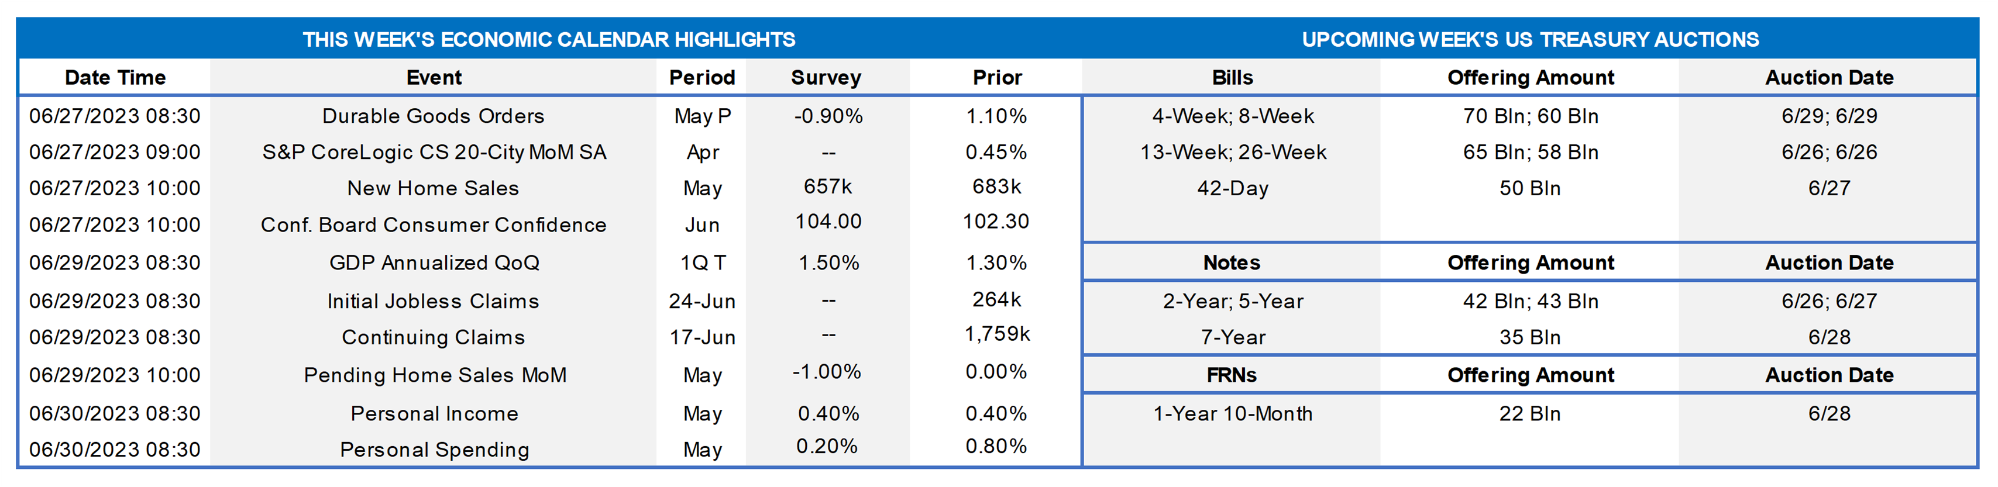
Task: Click the Continuing Claims event cell
Action: 434,337
